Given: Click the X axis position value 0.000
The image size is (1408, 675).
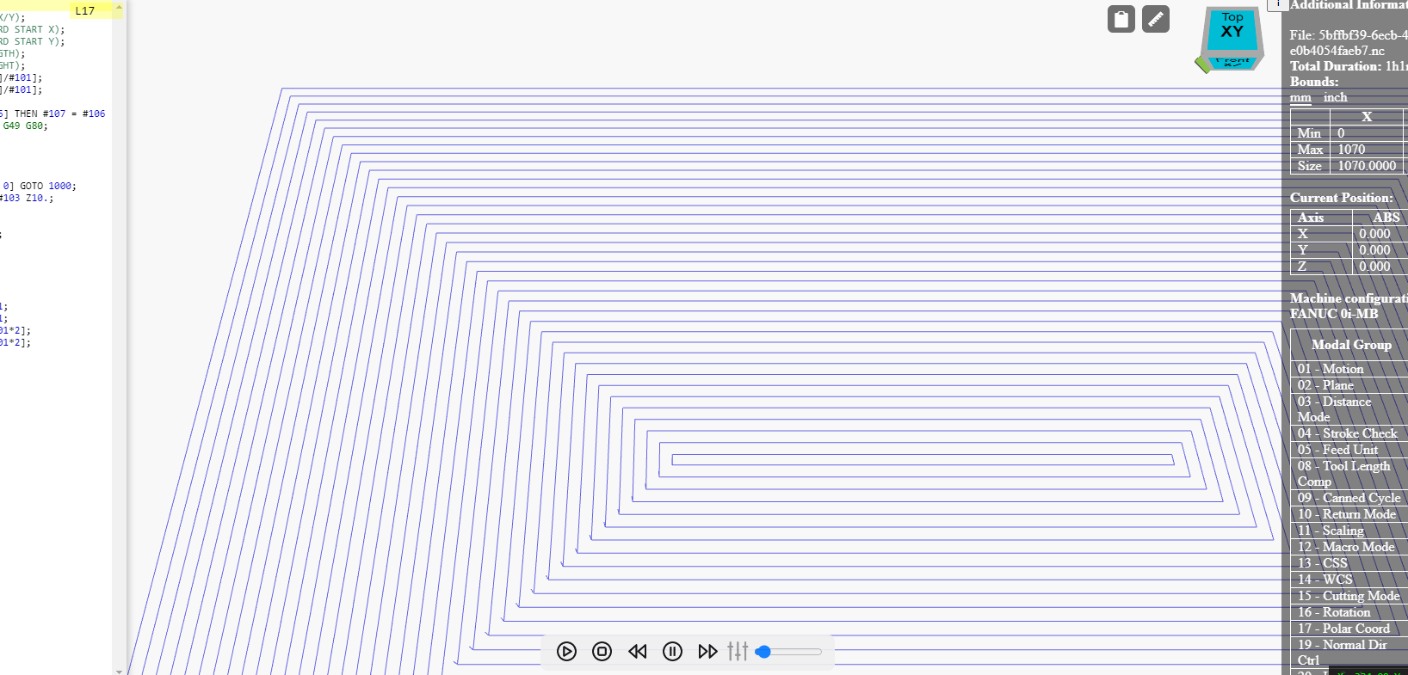Looking at the screenshot, I should (x=1374, y=234).
